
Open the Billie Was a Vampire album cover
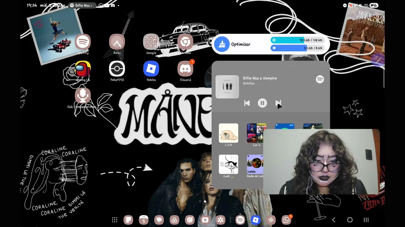(227, 87)
